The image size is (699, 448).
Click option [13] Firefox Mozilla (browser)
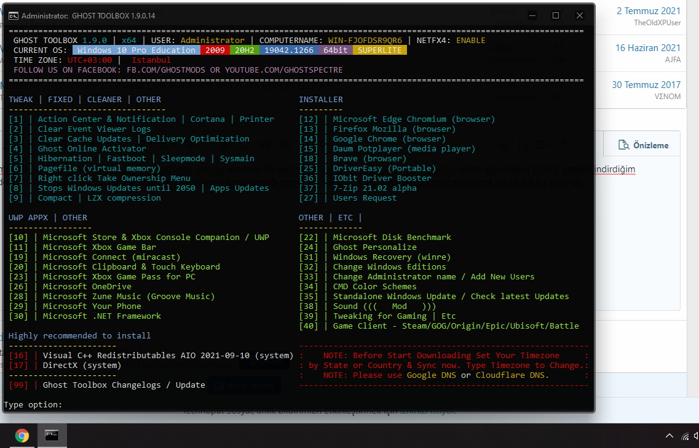coord(377,129)
